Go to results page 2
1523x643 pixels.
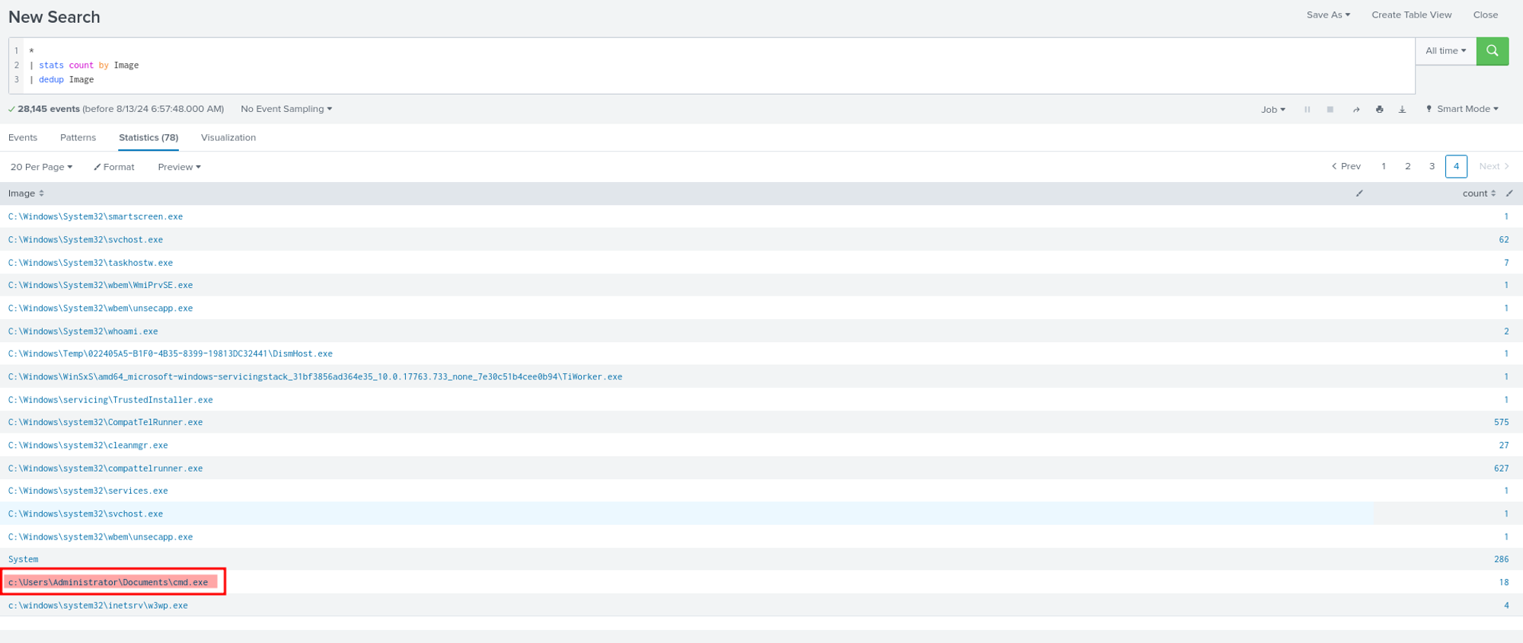(1407, 166)
